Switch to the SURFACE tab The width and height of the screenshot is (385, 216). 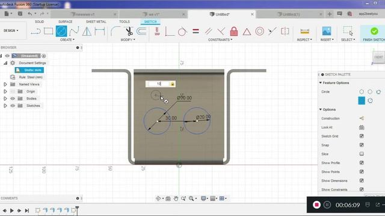(66, 22)
